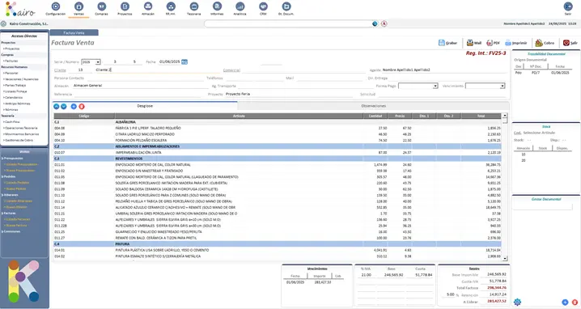Open the settings gear in Totales panel

[517, 303]
